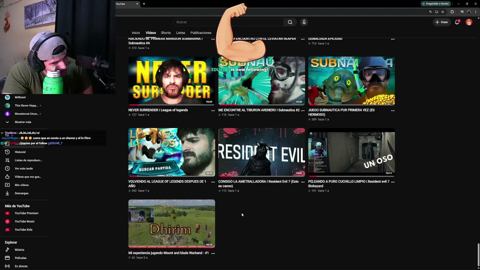Viewport: 480px width, 270px height.
Task: Open options menu for NEVER SURRENDER video
Action: (213, 111)
